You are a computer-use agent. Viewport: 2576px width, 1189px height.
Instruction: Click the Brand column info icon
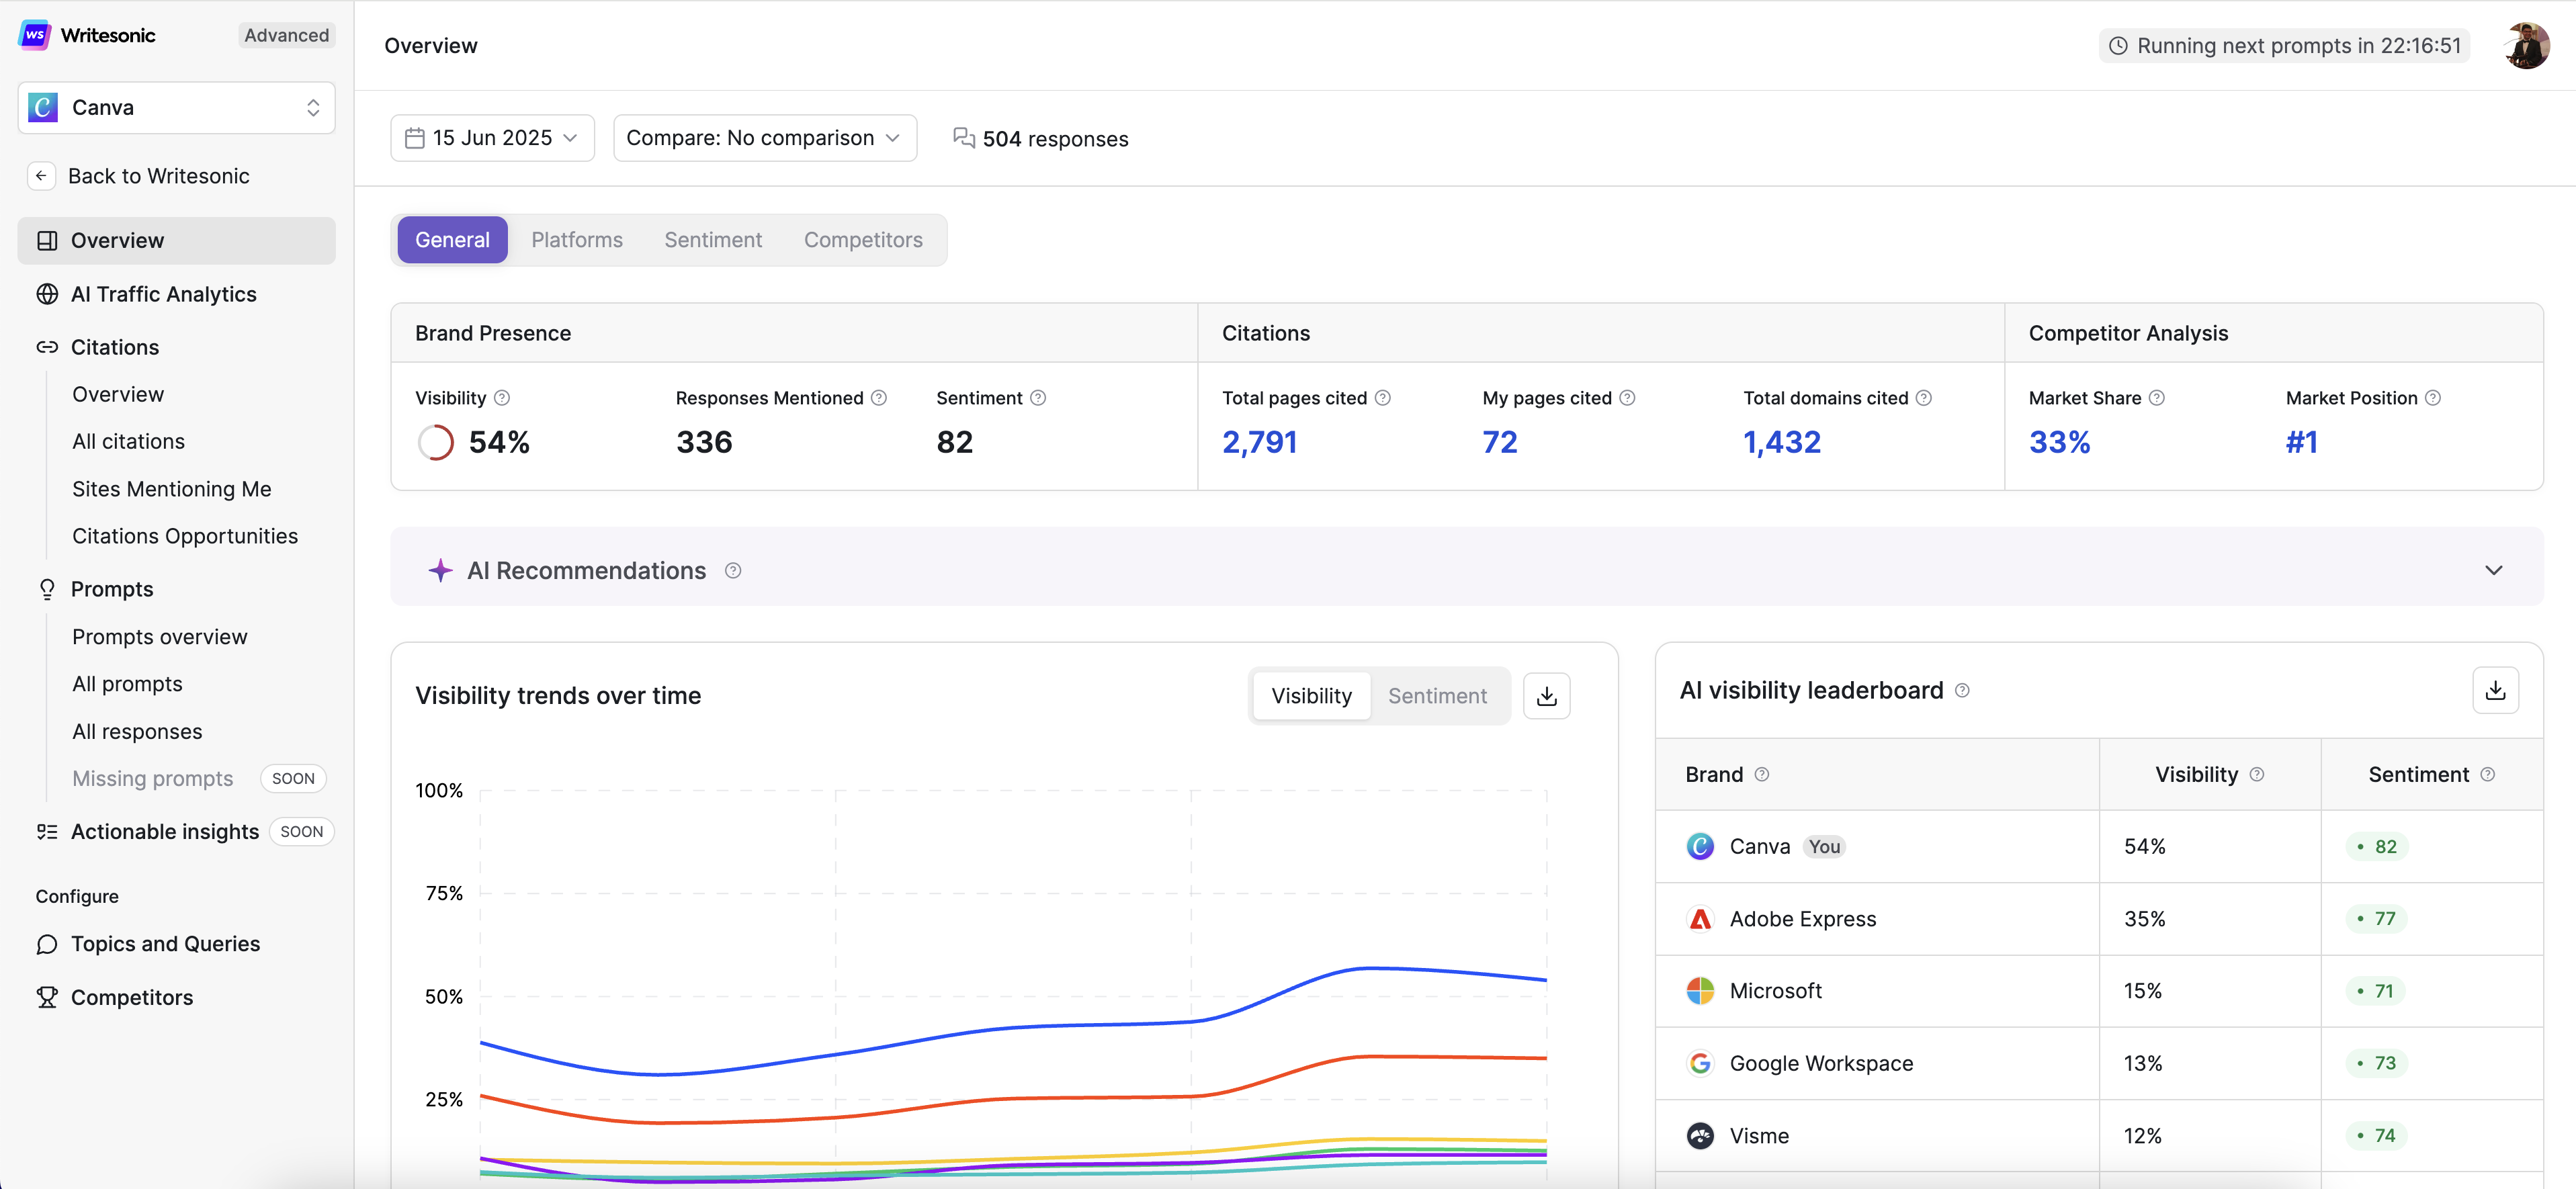[1762, 775]
